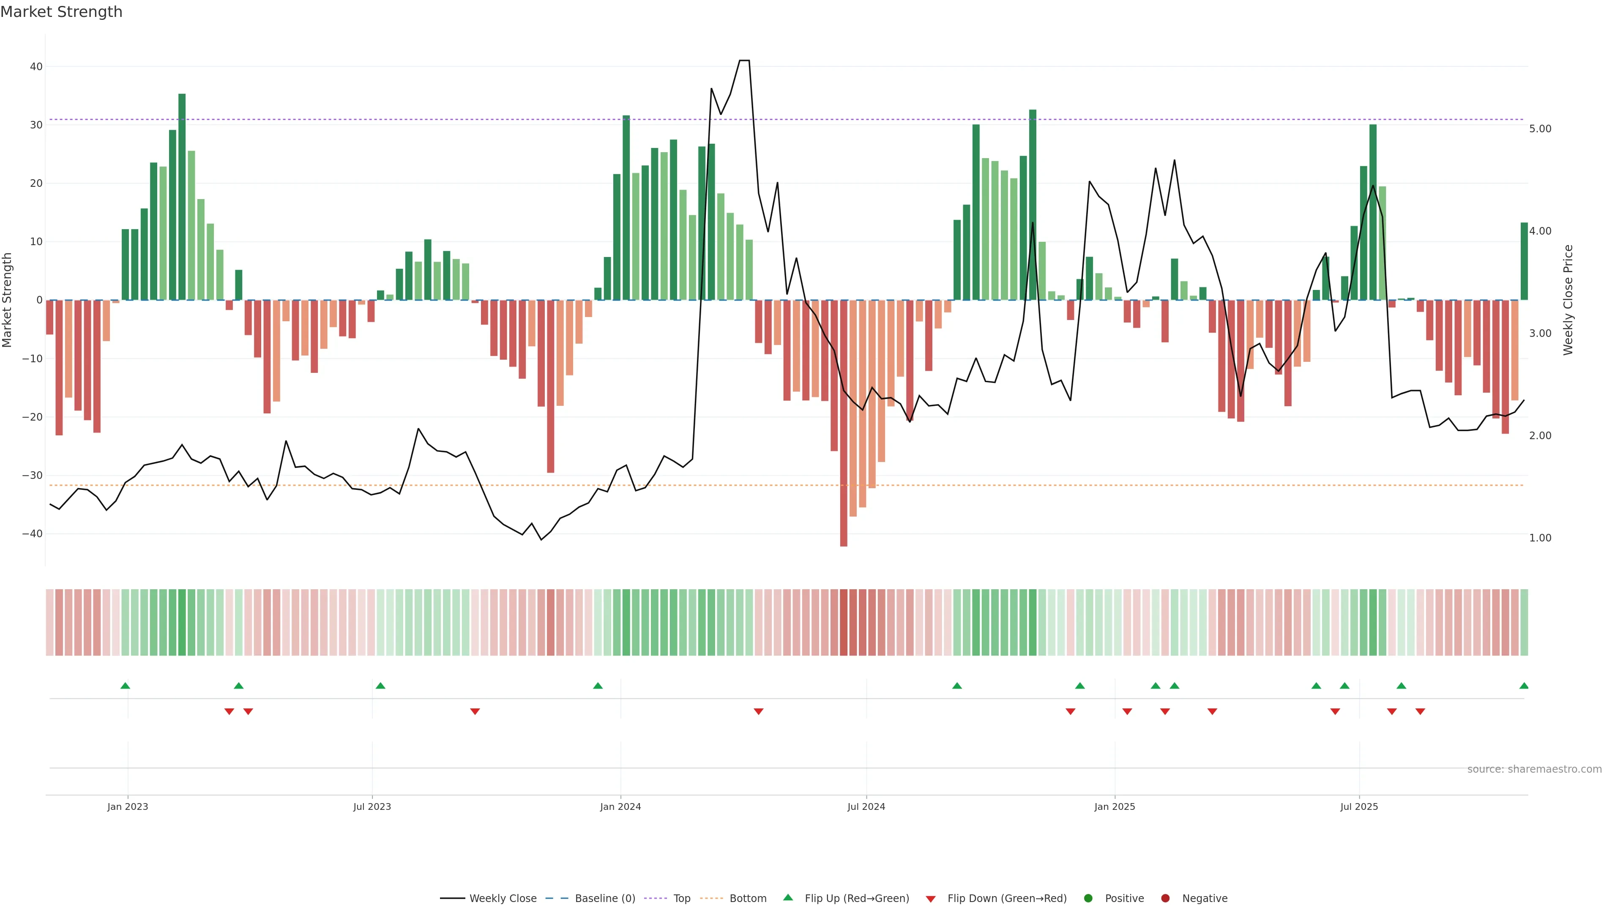Click the Market Strength chart title
Screen dimensions: 1623x913
tap(61, 12)
